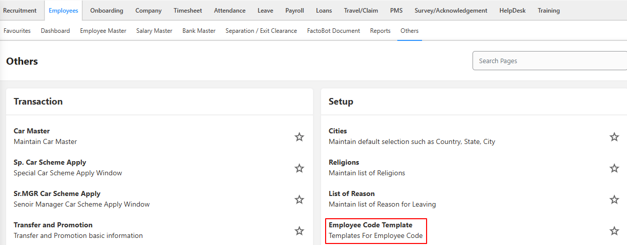Mark Sr.MGR Car Scheme Apply as favourite
This screenshot has width=627, height=245.
coord(299,200)
